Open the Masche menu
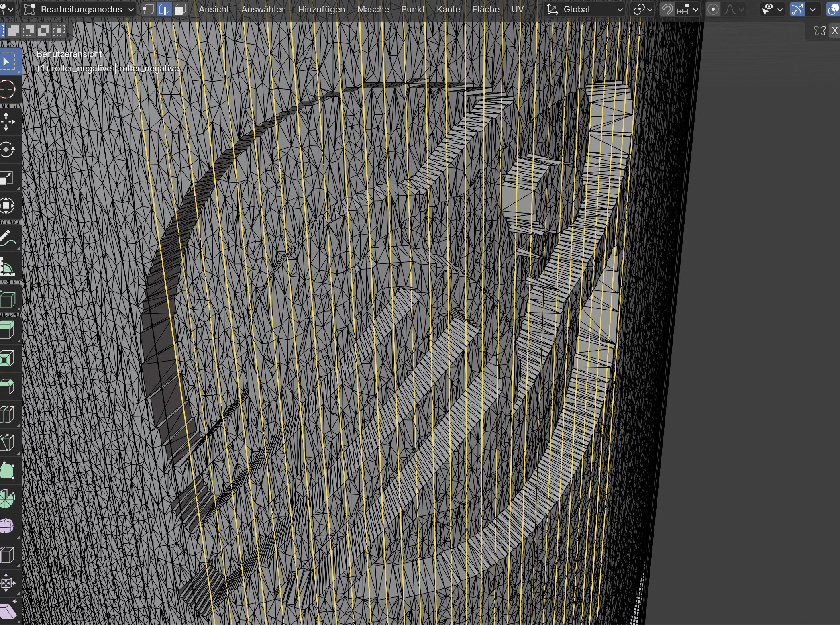840x625 pixels. pos(373,9)
